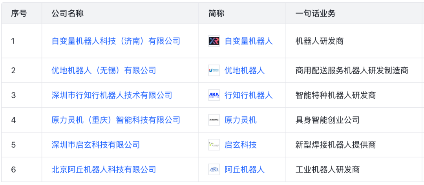Click the 公司名称 column header

click(x=121, y=13)
